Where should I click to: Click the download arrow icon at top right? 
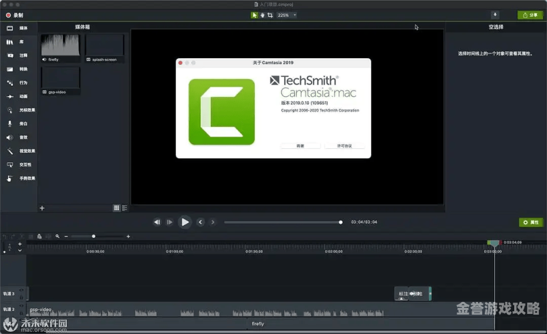coord(495,15)
